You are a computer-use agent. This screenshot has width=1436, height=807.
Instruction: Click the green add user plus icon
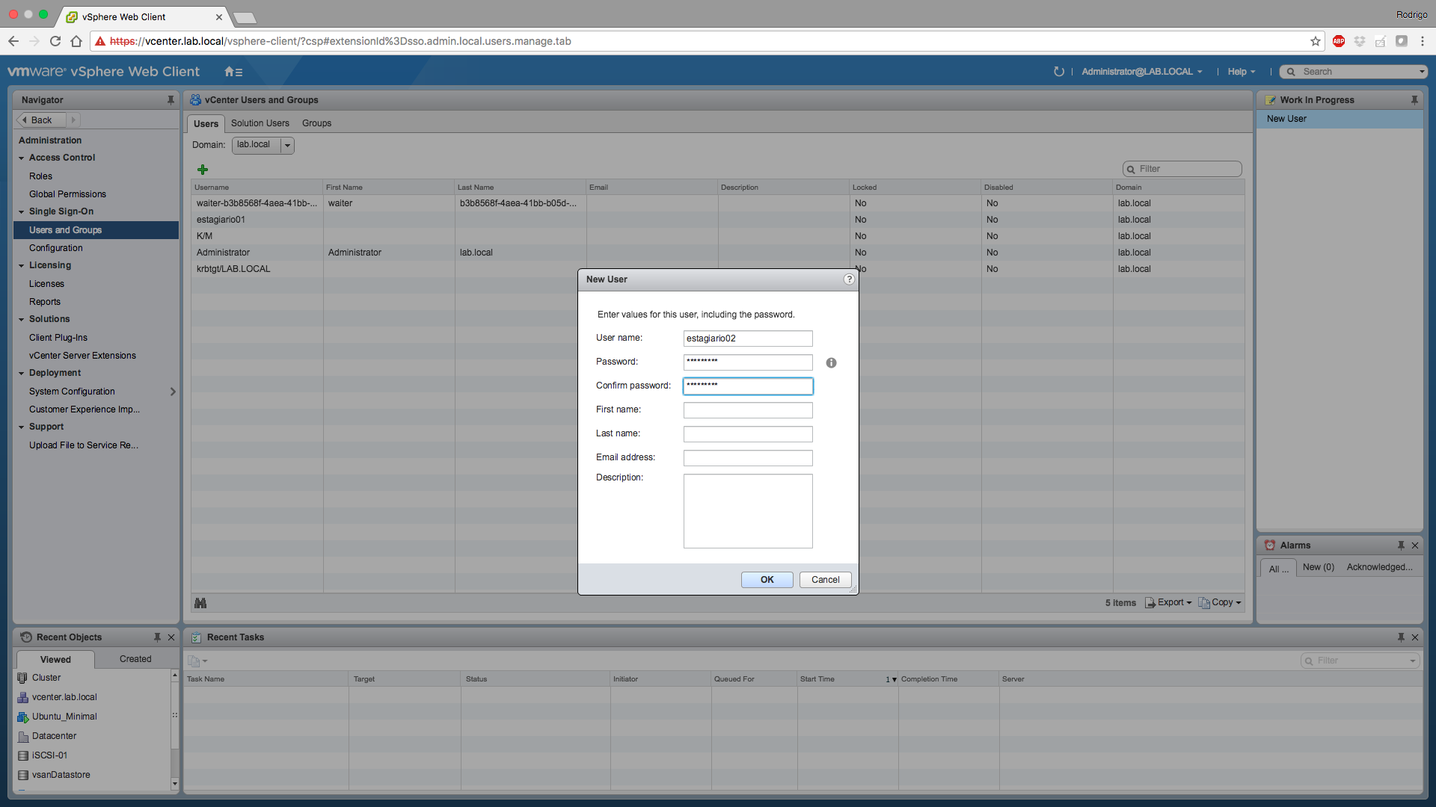tap(203, 170)
